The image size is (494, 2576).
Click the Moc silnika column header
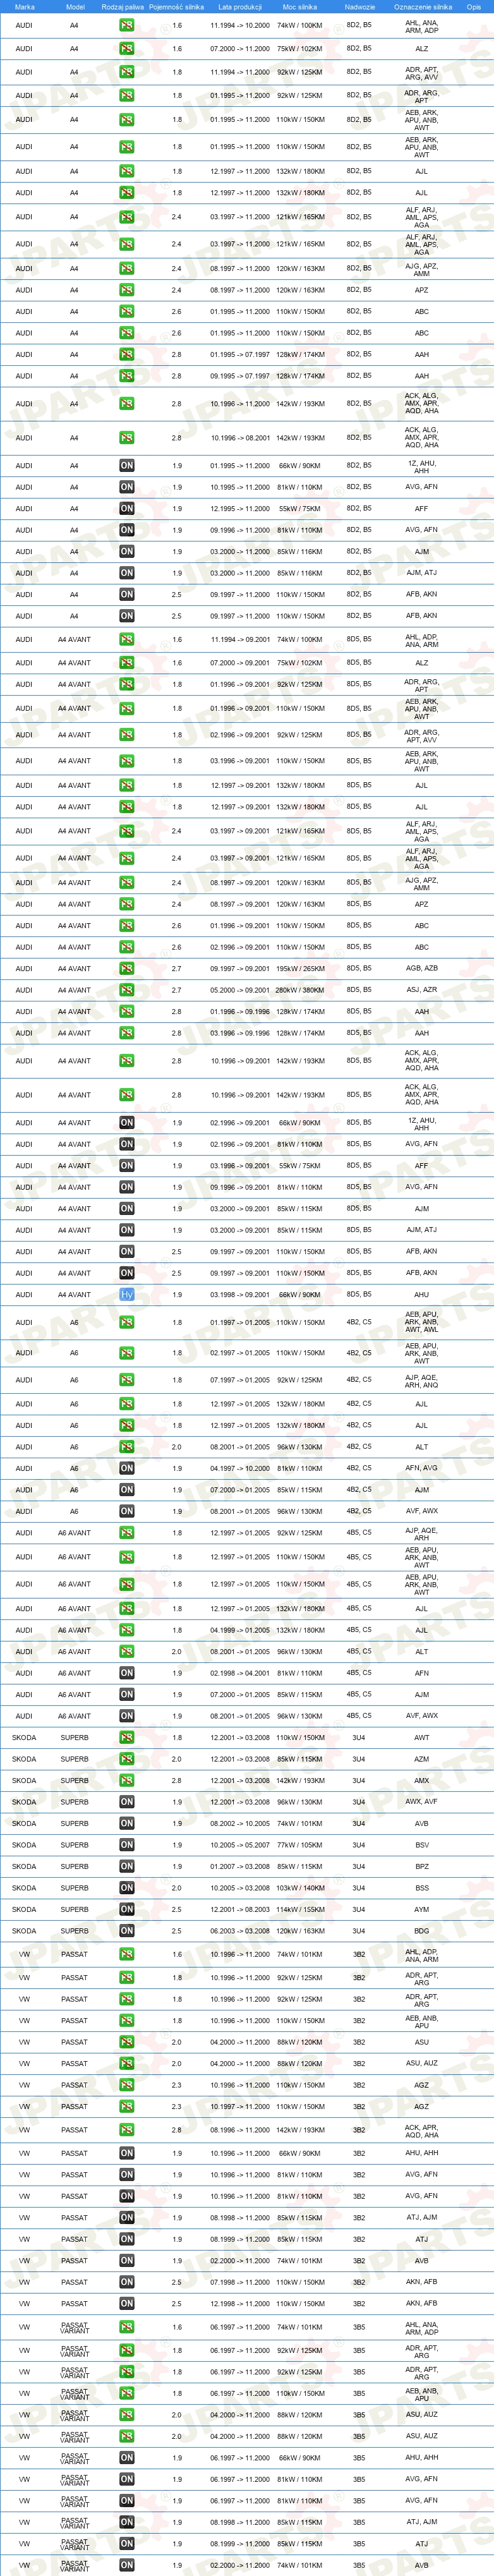[x=300, y=6]
